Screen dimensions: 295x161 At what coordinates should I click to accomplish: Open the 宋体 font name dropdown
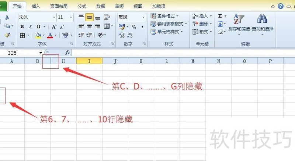(x=54, y=17)
